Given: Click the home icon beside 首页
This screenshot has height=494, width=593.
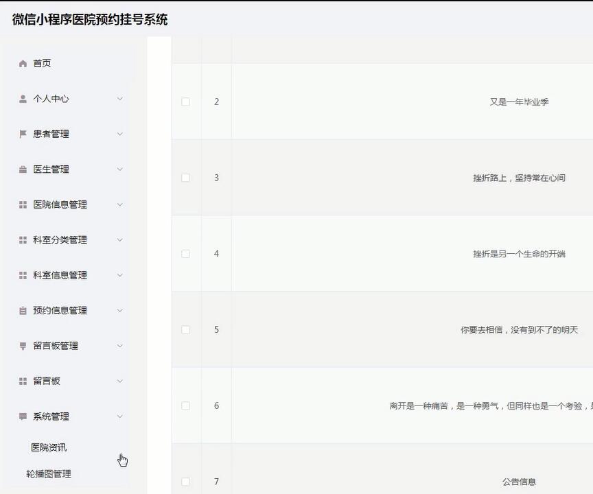Looking at the screenshot, I should click(x=21, y=63).
